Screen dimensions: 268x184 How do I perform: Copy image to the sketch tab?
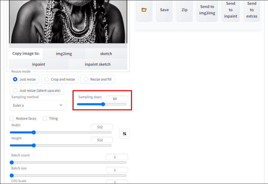coord(106,54)
